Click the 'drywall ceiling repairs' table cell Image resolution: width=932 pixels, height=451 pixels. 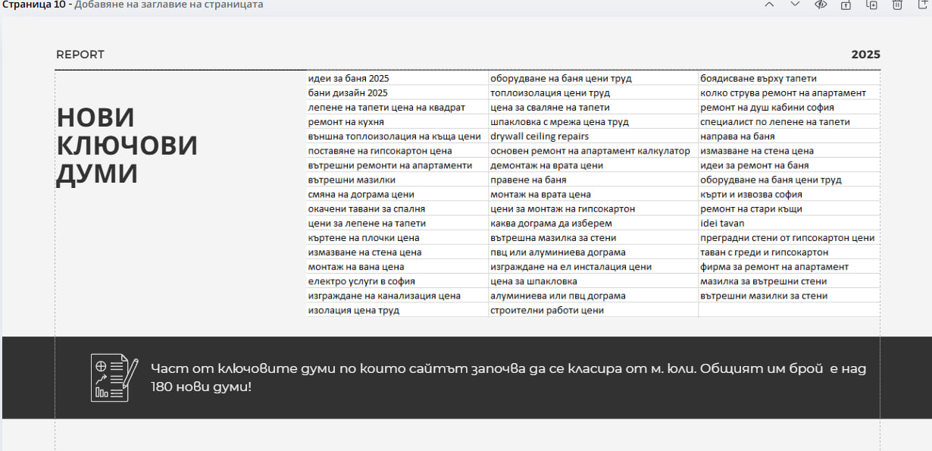[x=539, y=136]
